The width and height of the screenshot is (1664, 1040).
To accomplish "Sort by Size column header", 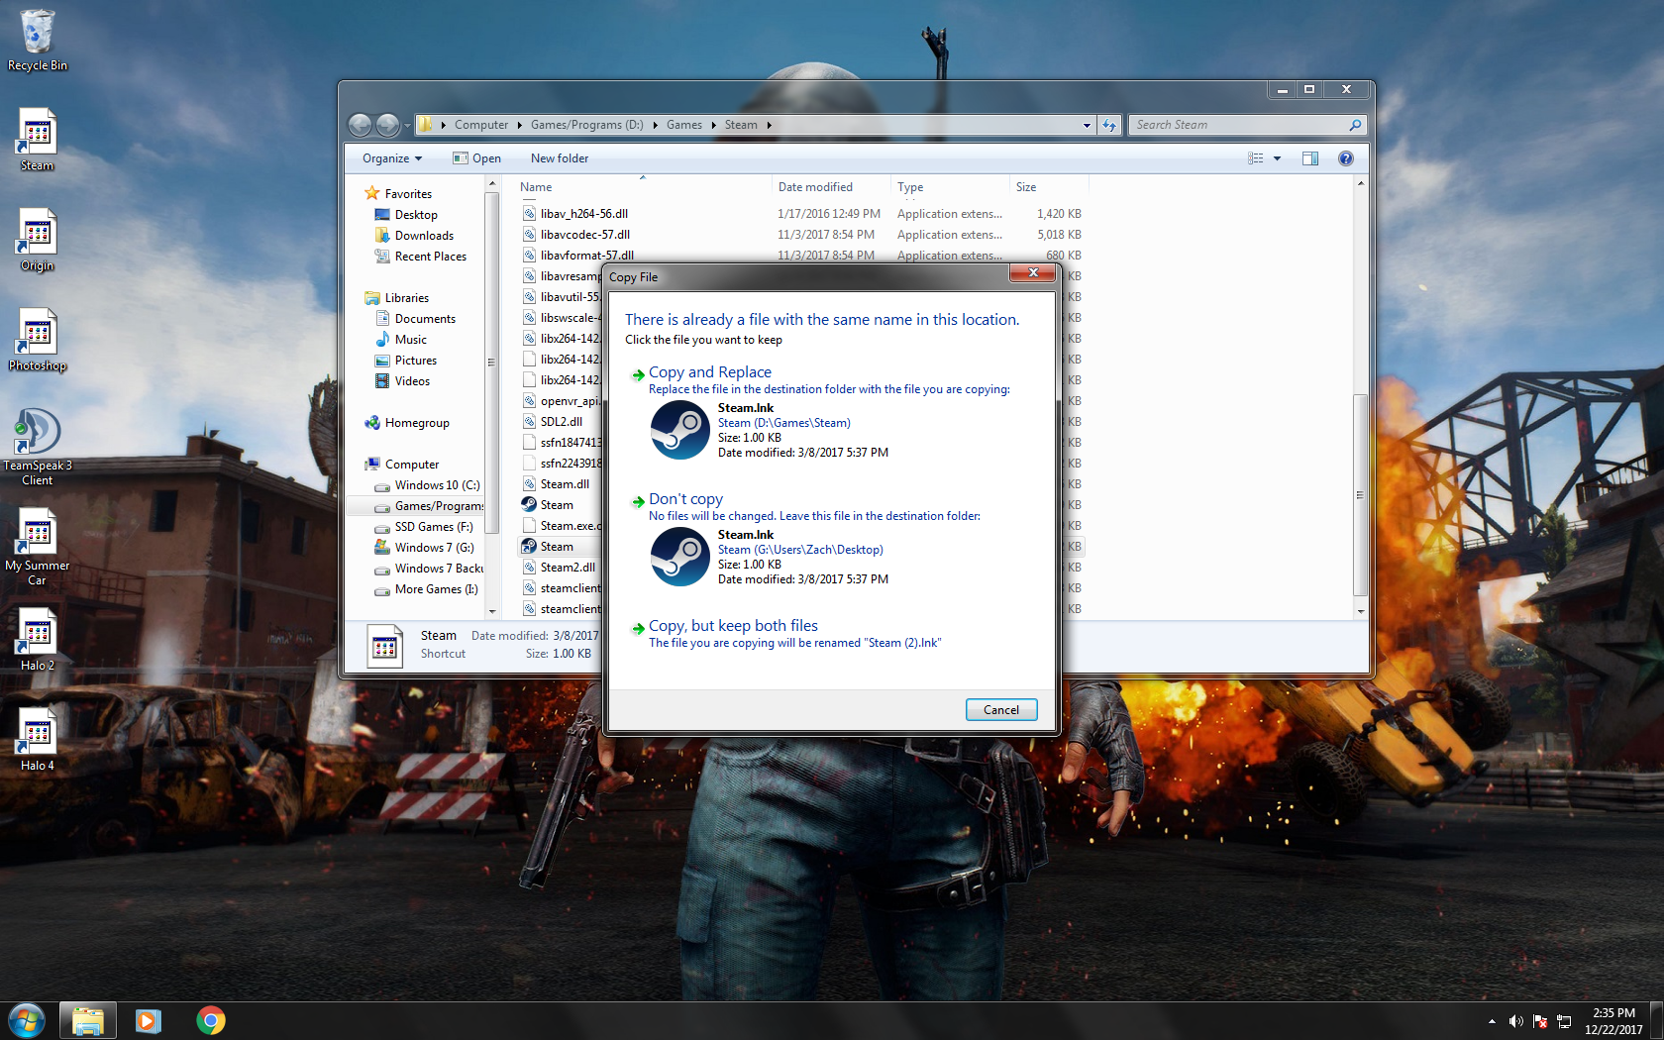I will pyautogui.click(x=1049, y=187).
